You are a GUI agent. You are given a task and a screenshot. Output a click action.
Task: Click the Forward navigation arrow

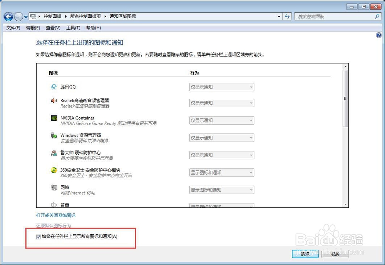[x=18, y=17]
